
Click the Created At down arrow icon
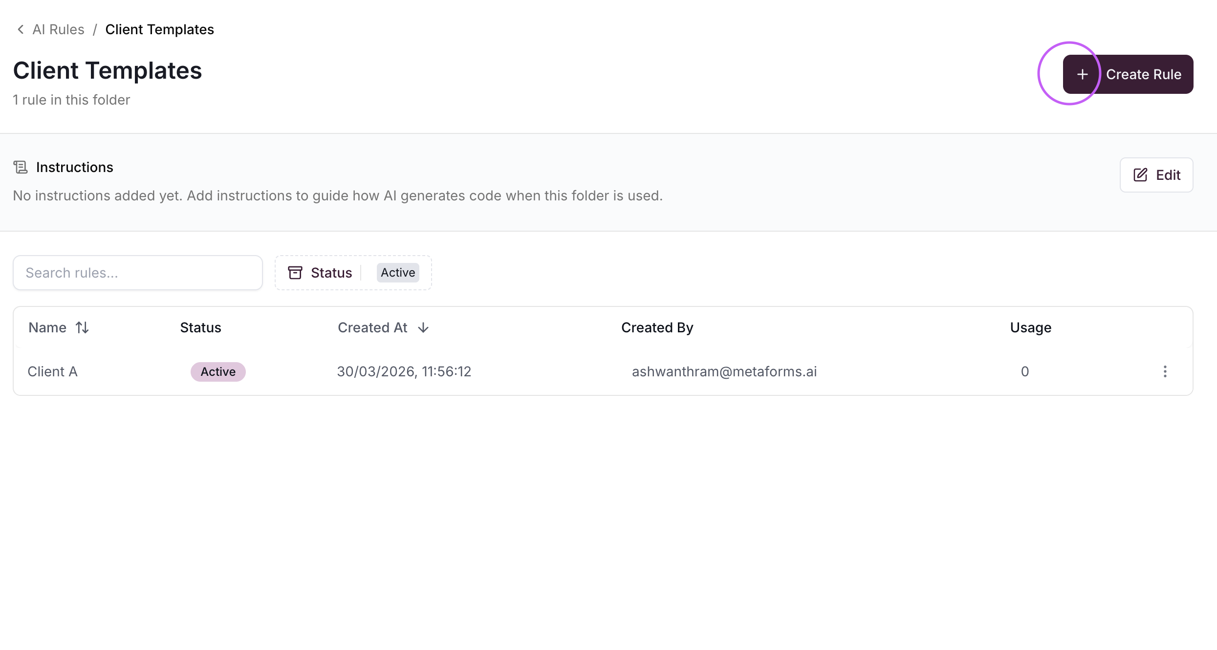coord(423,327)
